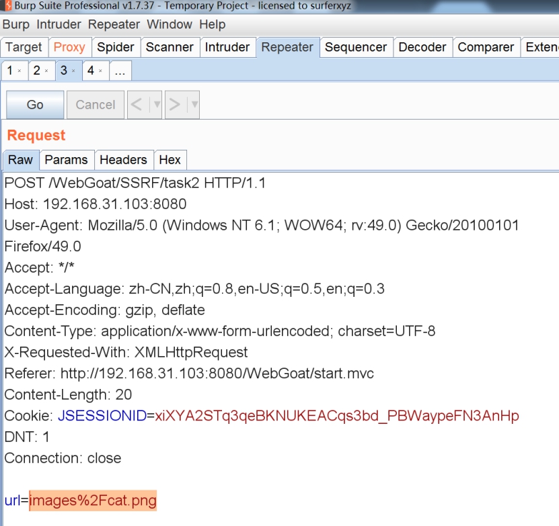
Task: Click the Content-Type header line
Action: 220,331
